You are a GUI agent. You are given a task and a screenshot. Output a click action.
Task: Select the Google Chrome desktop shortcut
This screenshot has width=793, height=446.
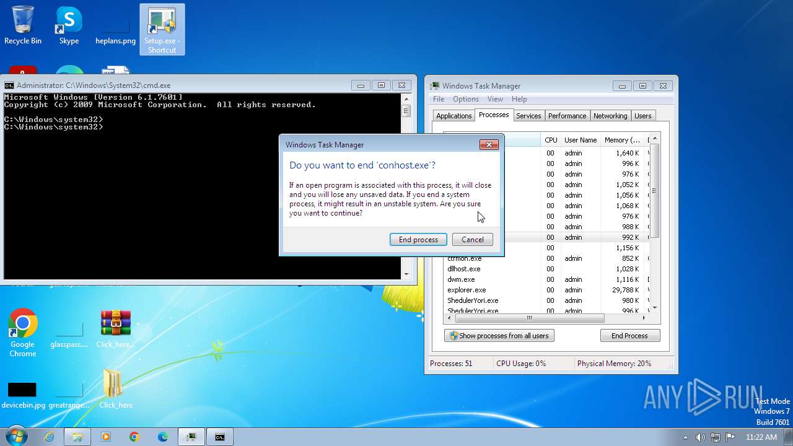(23, 333)
